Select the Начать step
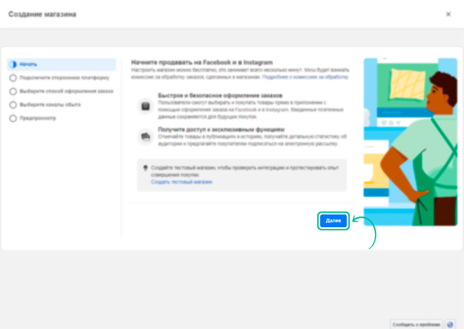 [x=61, y=65]
